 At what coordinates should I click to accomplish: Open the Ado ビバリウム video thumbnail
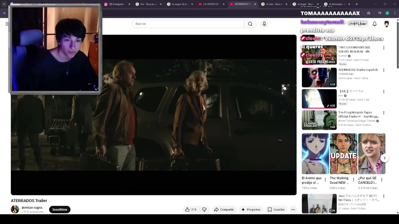click(319, 99)
